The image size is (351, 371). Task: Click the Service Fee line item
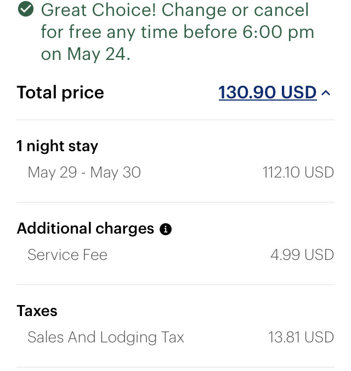pyautogui.click(x=67, y=255)
